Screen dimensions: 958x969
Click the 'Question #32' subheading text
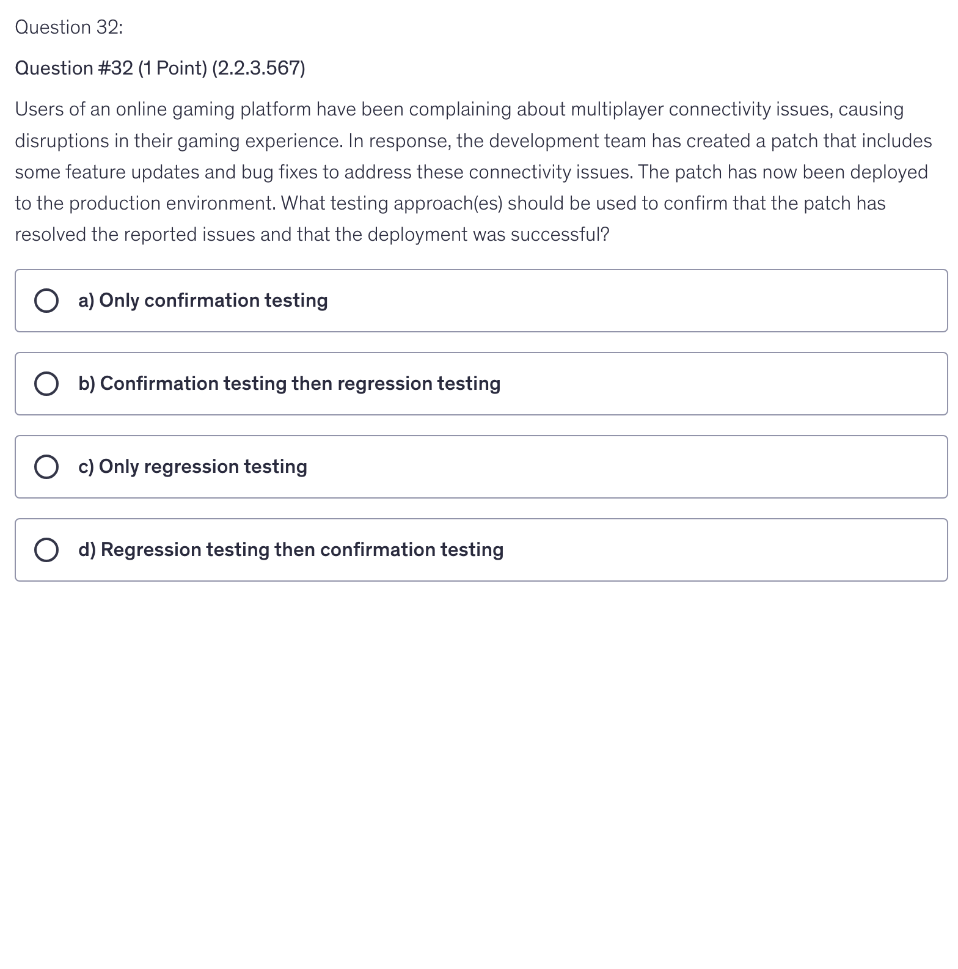tap(74, 68)
